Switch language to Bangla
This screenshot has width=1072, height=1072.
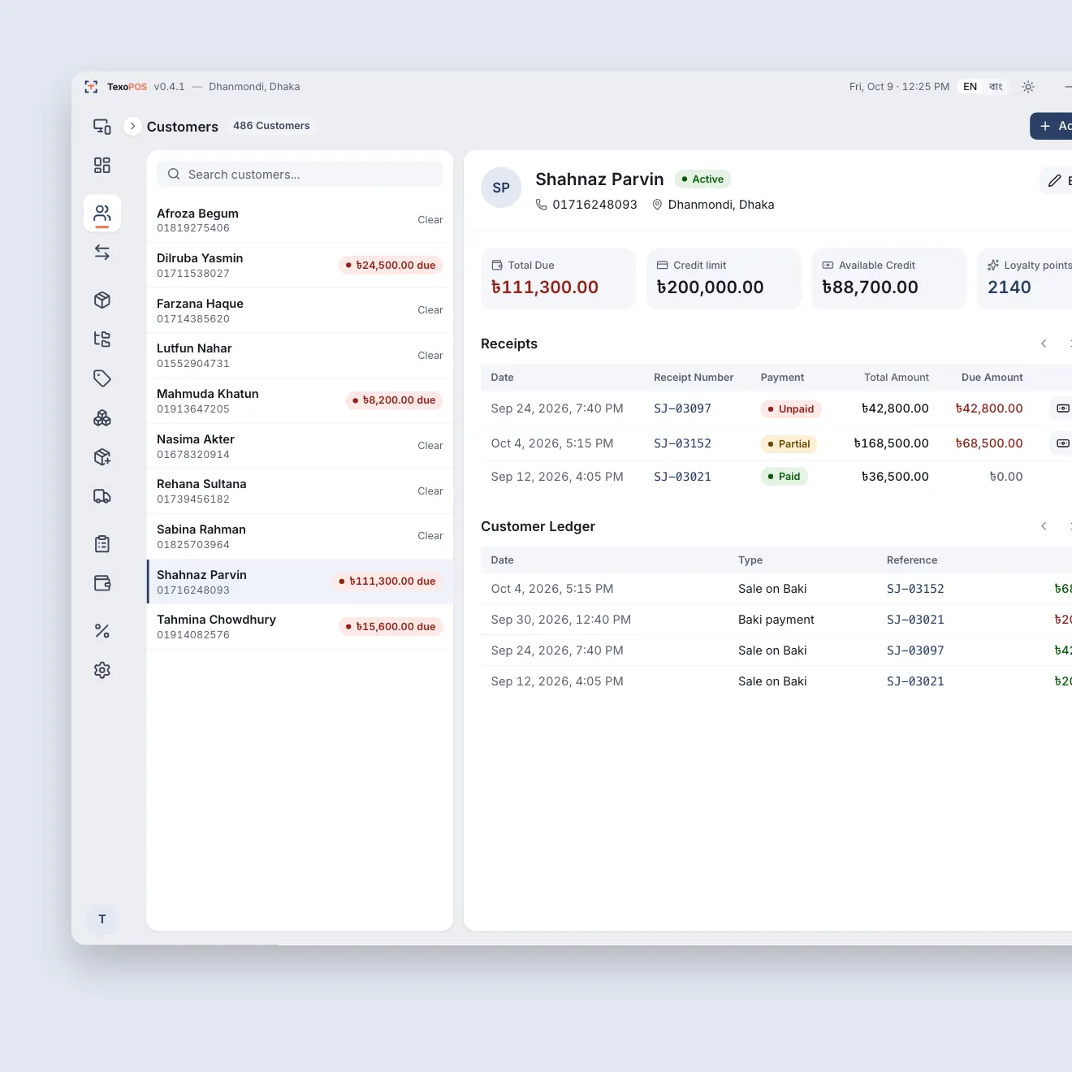click(996, 87)
